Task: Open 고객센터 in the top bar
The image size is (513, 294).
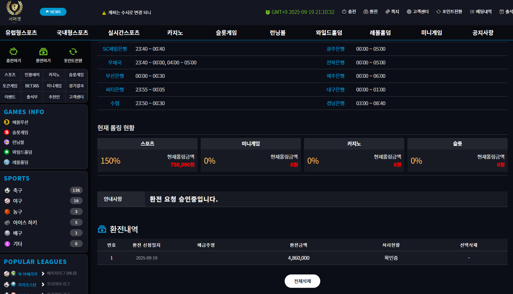Action: [x=417, y=12]
